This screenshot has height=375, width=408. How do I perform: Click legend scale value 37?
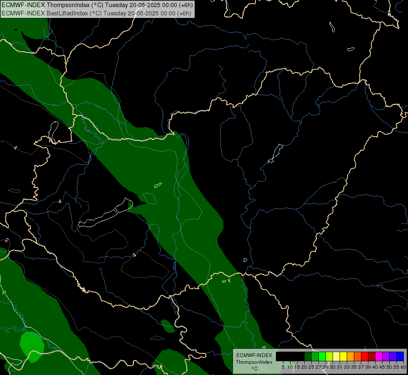[361, 367]
